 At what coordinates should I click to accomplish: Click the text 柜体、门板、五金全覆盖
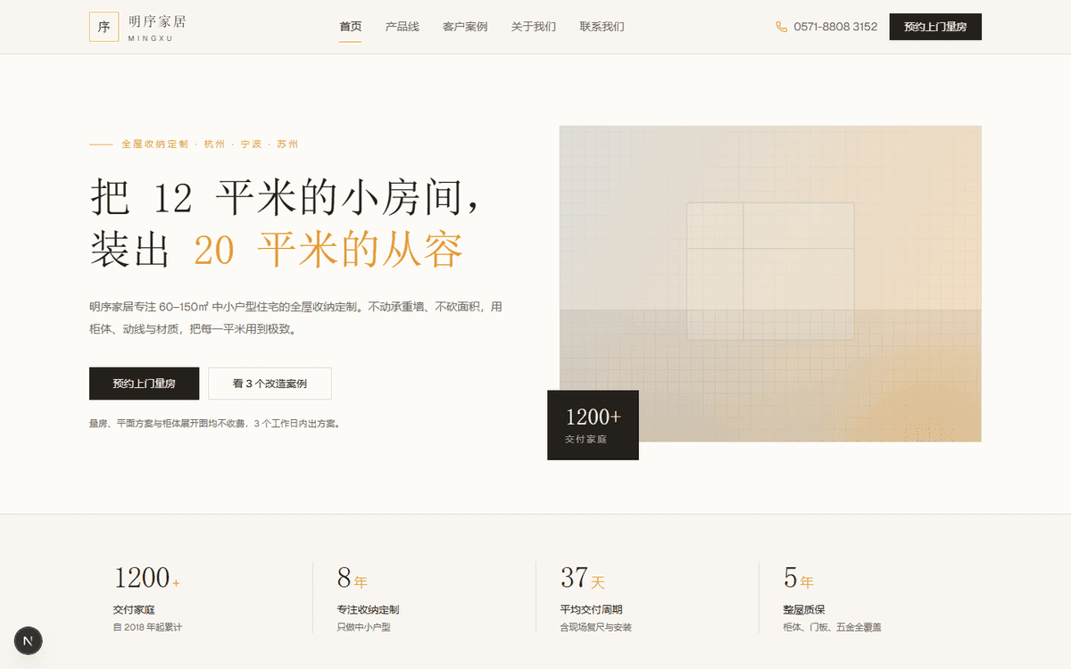[832, 627]
